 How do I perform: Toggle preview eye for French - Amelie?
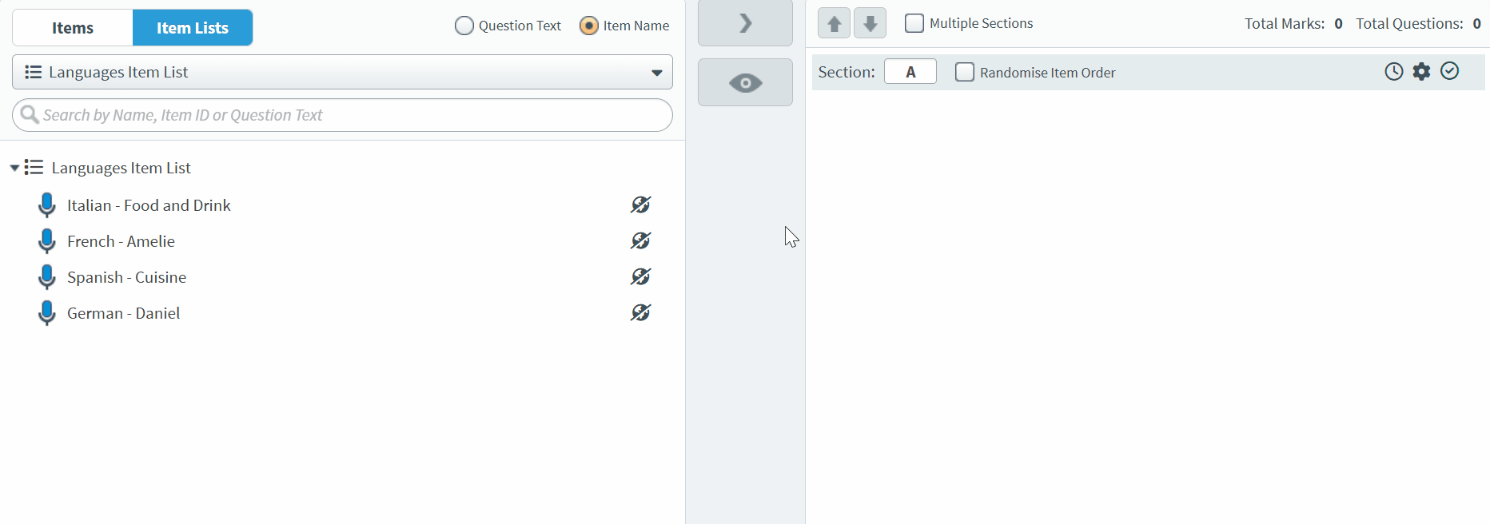(640, 240)
